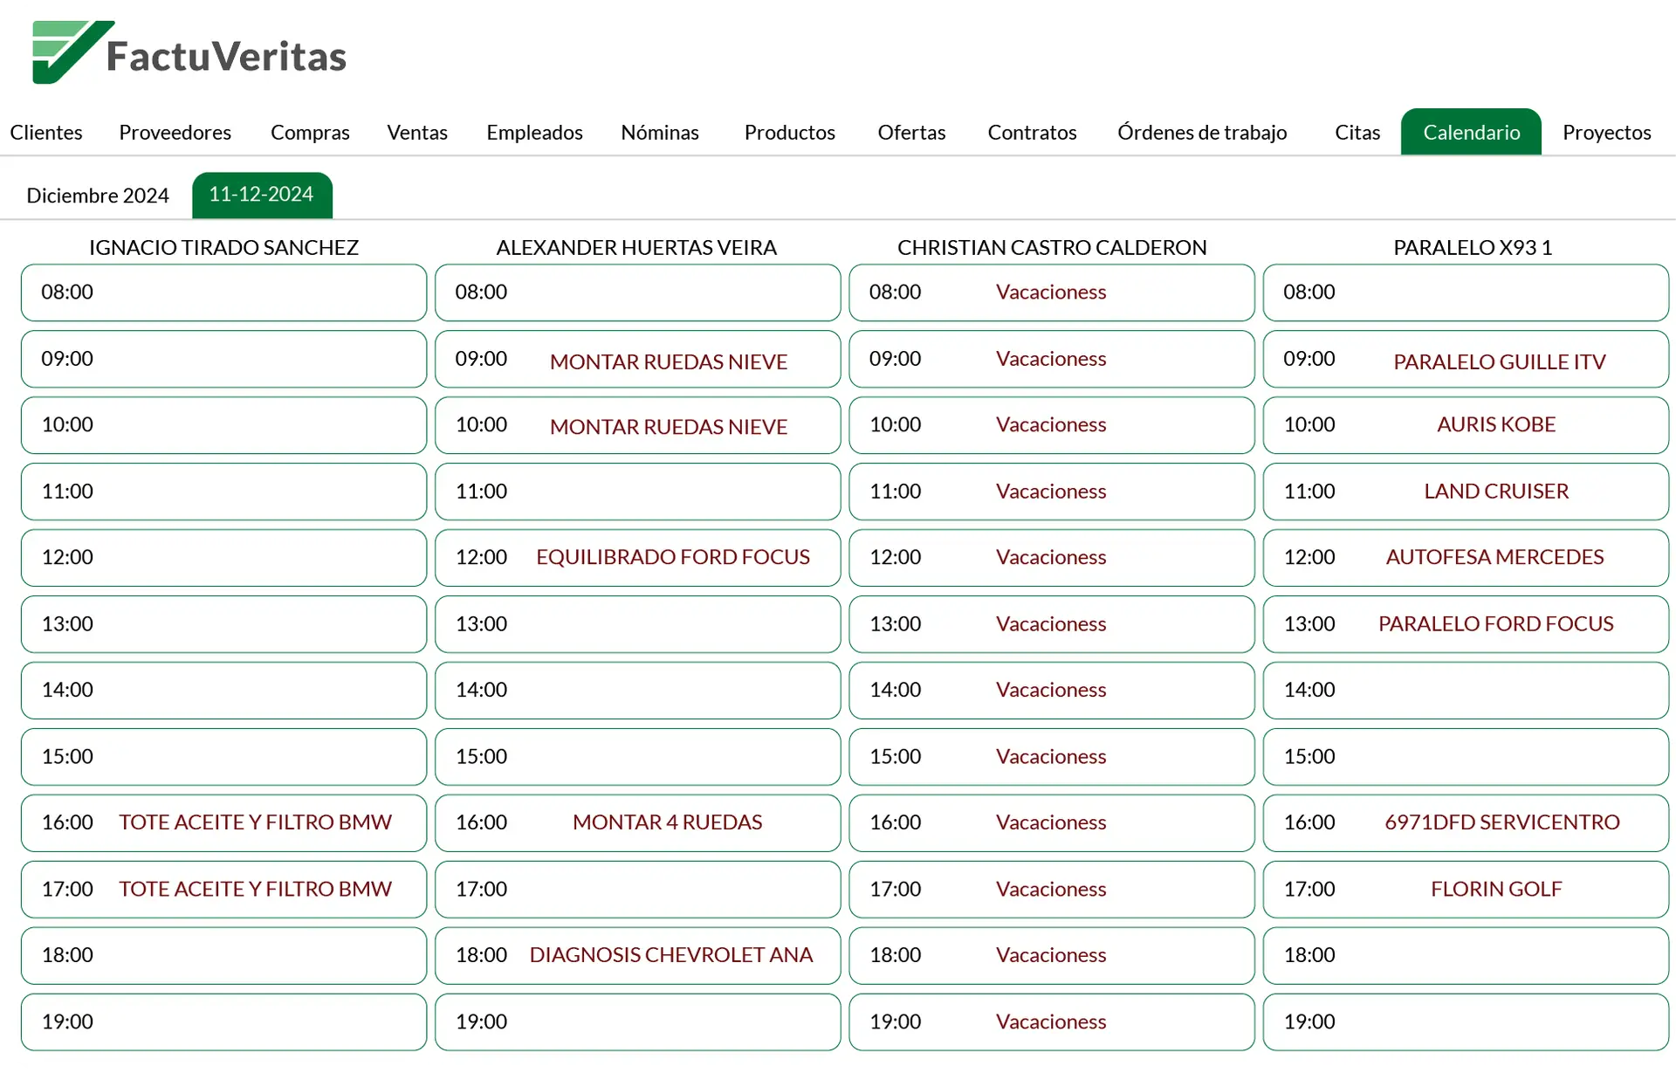
Task: Go to the Ofertas tab
Action: (911, 132)
